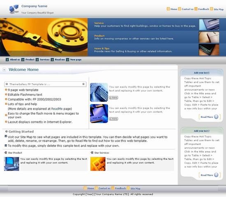Viewport: 226px width, 197px height.
Task: Click the Read More arrow in first sidebar box
Action: point(216,117)
